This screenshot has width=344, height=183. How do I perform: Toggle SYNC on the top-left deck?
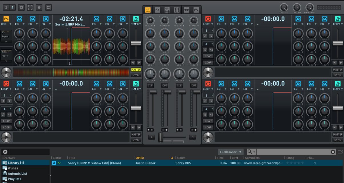(136, 75)
